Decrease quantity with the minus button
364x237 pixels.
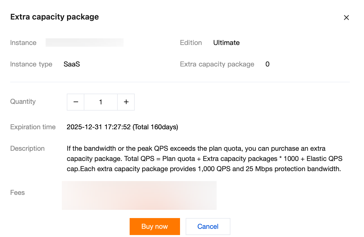click(76, 102)
